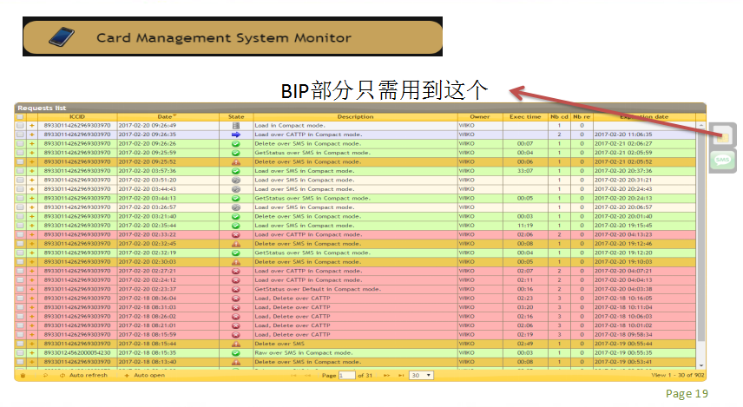Viewport: 743px width, 407px height.
Task: Click the warning triangle icon at 02:32:45
Action: click(x=235, y=244)
